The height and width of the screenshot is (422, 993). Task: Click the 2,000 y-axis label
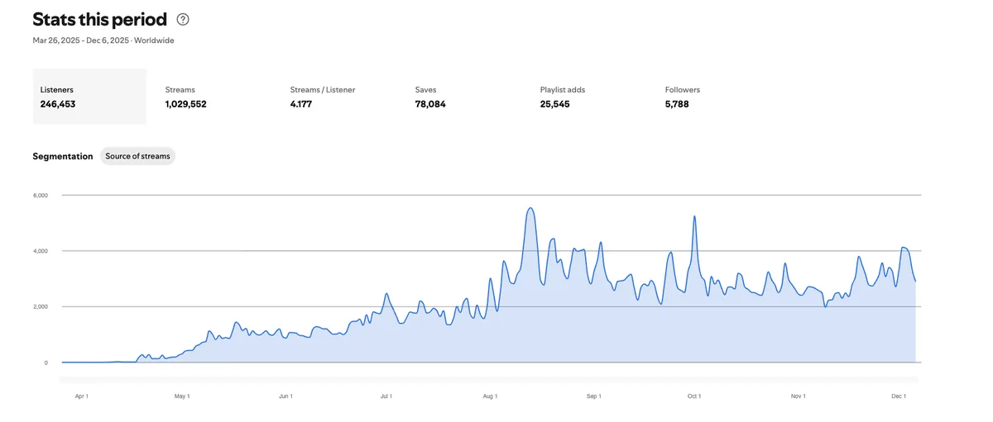pos(41,306)
